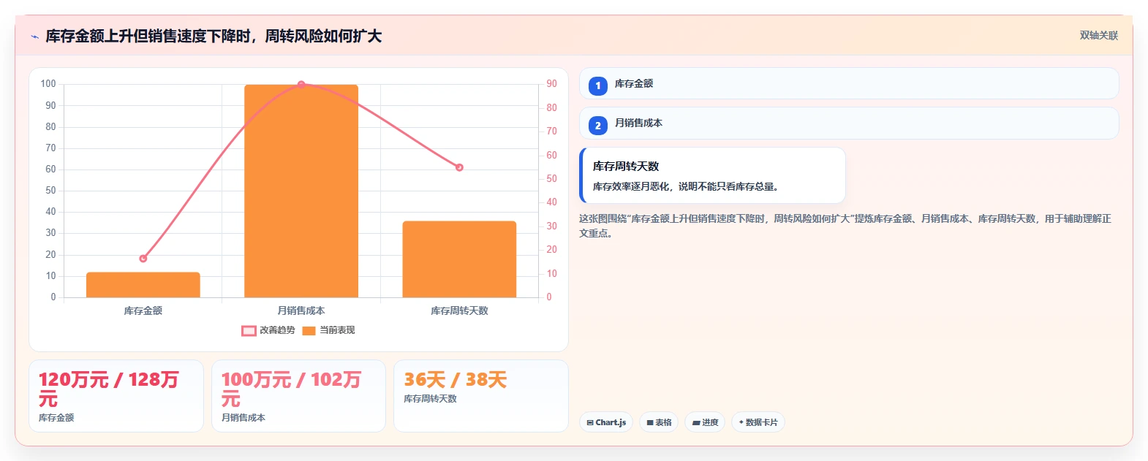
Task: Click the chart title 库存金额上升但销售速度下降时
Action: click(x=214, y=37)
